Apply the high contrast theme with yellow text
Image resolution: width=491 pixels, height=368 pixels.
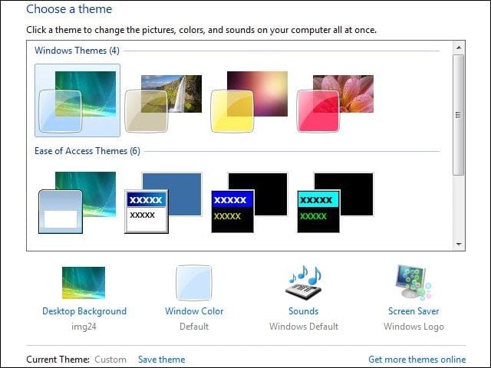coord(249,202)
